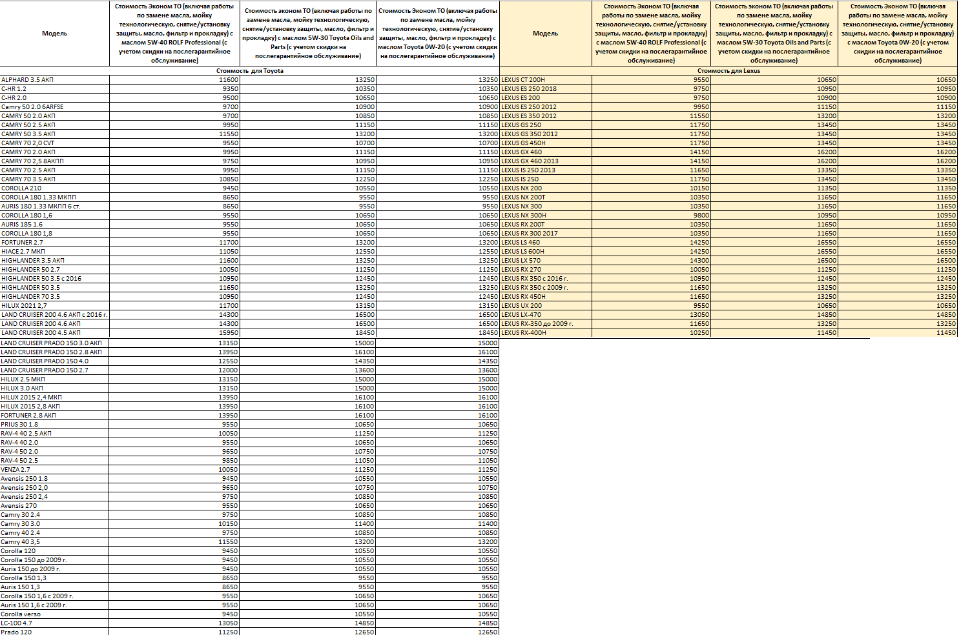Click LAND CRUISER PRADO 150 3.0 АКП cell
This screenshot has height=635, width=961.
pos(55,343)
